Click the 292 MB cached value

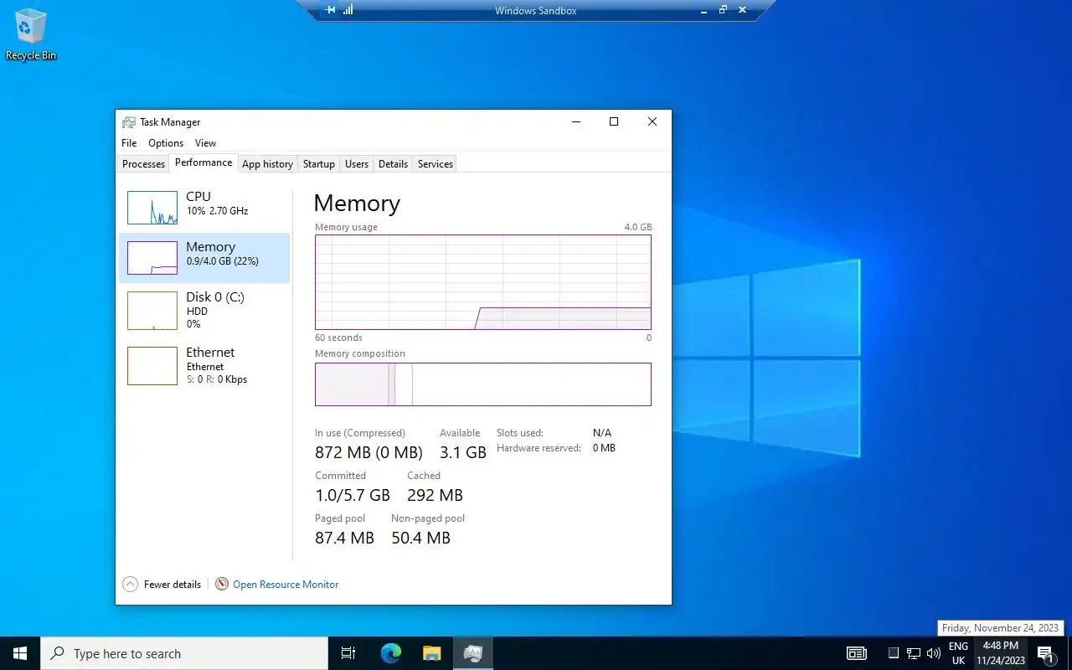click(435, 495)
